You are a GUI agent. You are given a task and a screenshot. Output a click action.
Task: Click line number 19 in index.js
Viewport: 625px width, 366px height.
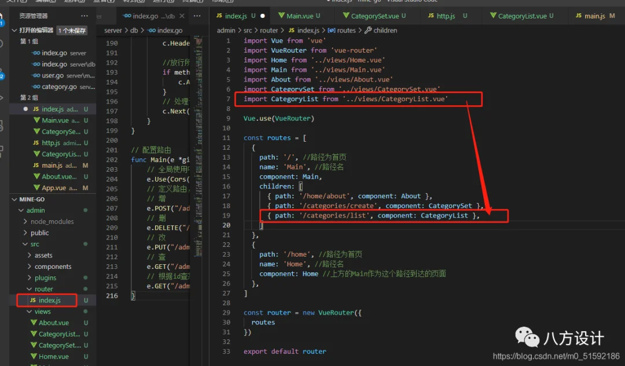coord(226,216)
